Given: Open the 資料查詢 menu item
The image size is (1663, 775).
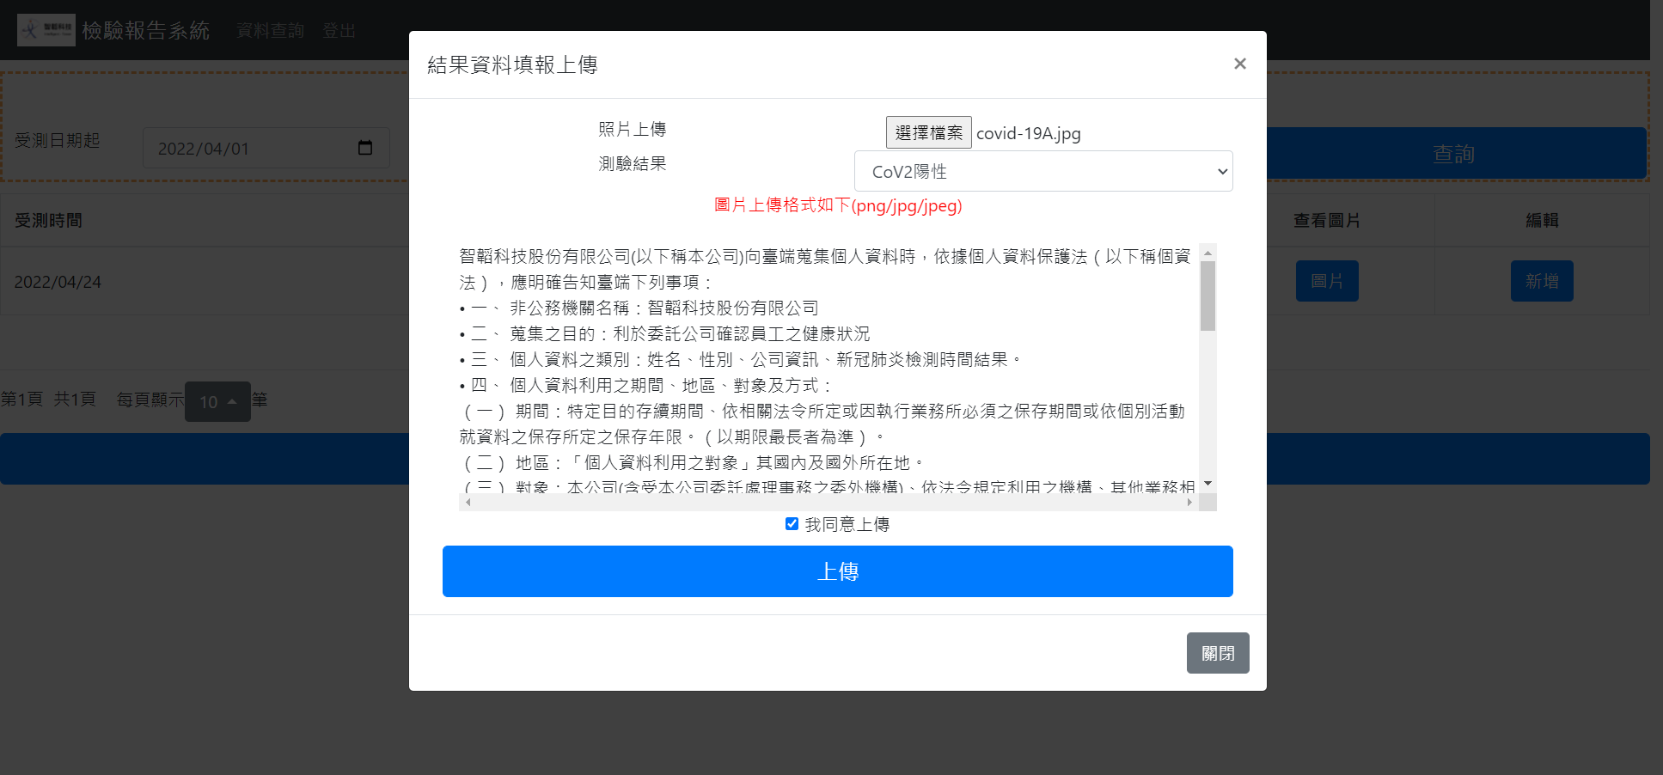Looking at the screenshot, I should click(x=270, y=31).
